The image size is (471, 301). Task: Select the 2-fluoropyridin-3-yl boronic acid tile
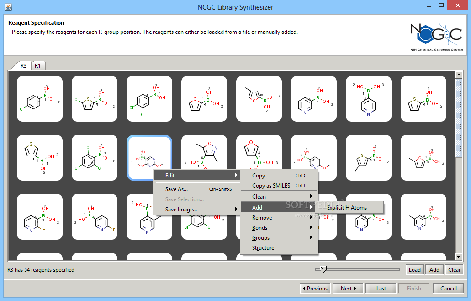40,217
